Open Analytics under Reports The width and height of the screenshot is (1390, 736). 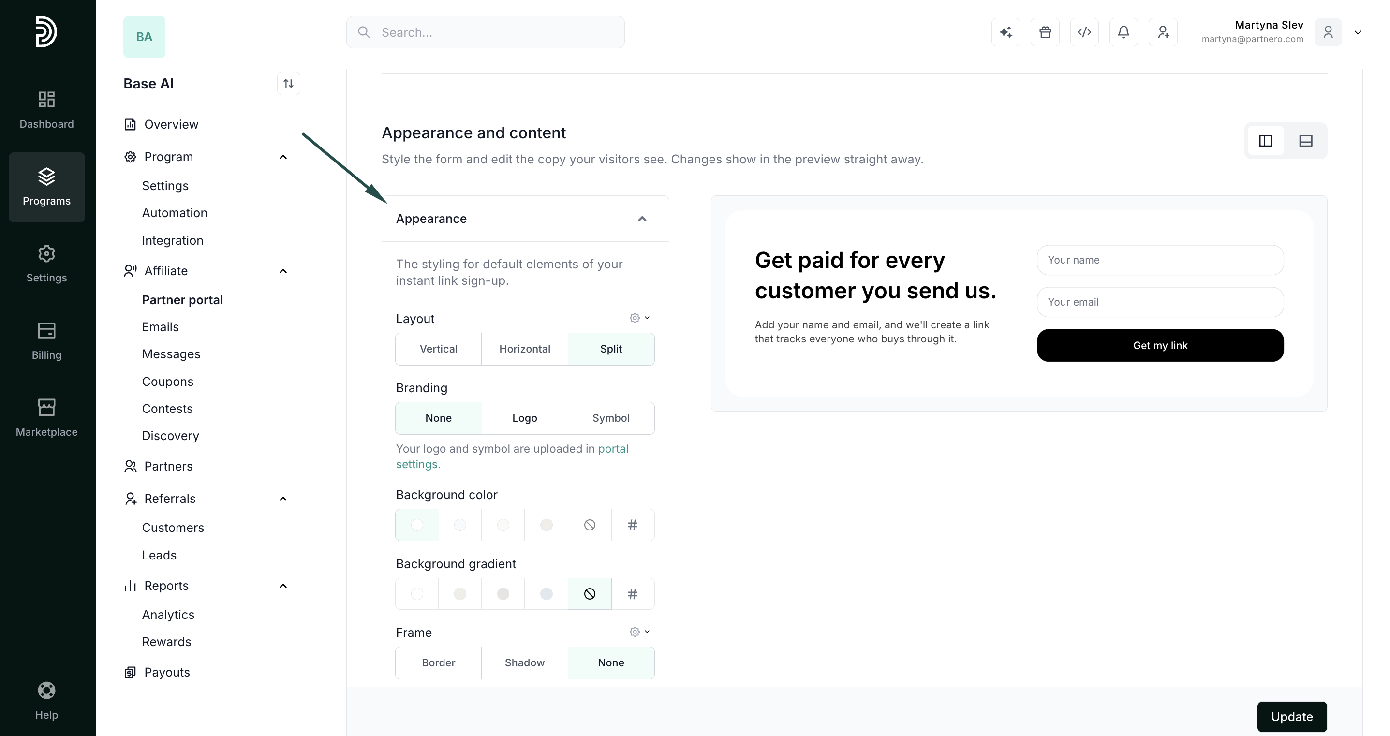(x=168, y=615)
